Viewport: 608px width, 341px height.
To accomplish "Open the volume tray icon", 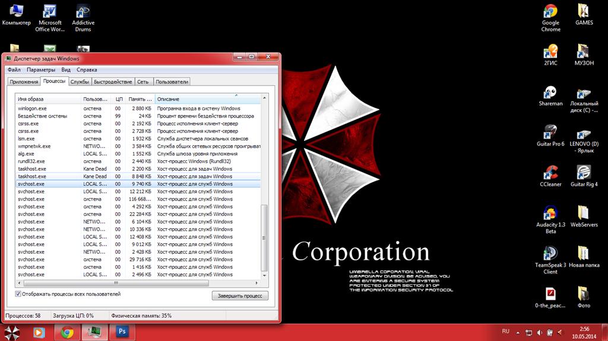I will click(x=539, y=333).
